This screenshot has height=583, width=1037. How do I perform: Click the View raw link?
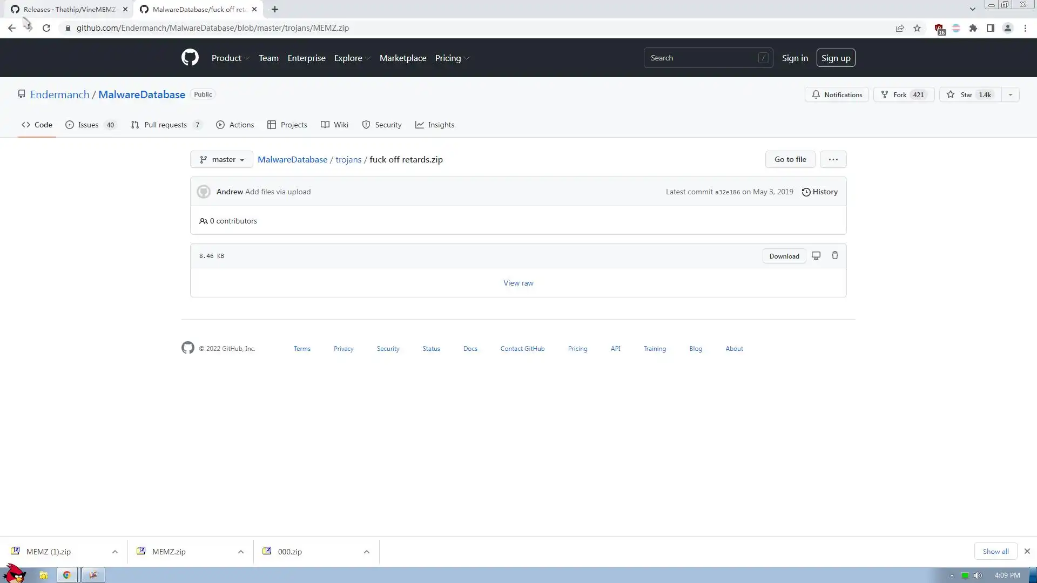518,283
